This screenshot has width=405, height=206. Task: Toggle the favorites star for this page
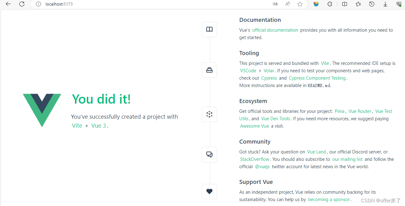coord(300,4)
